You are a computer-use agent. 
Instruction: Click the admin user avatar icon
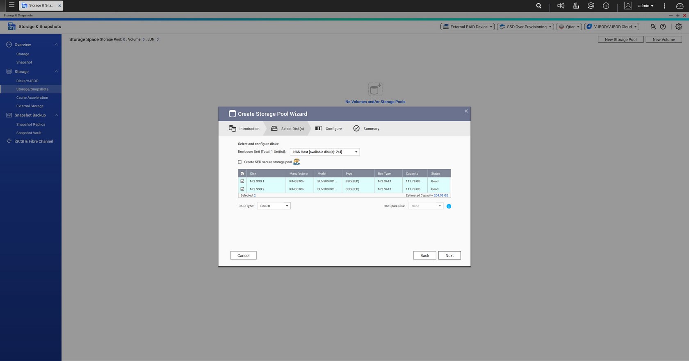click(628, 6)
